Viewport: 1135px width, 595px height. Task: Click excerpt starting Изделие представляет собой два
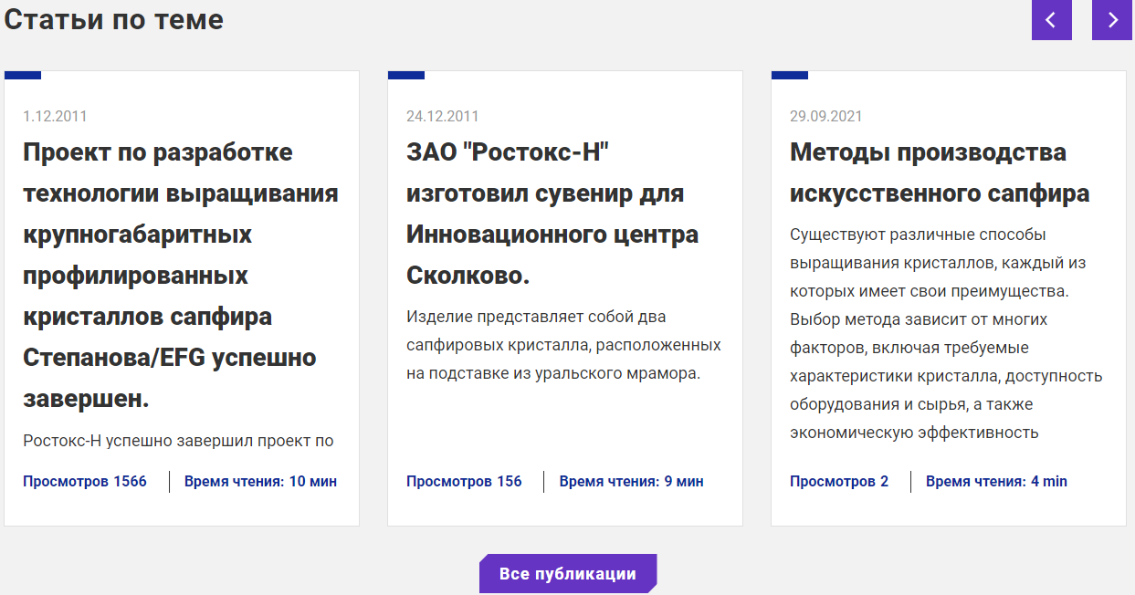pos(563,345)
